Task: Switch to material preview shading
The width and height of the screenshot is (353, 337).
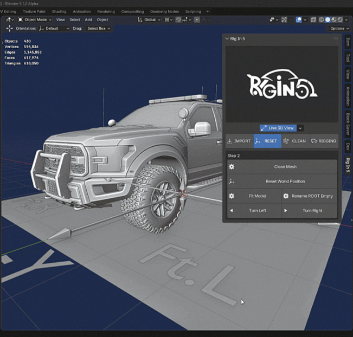Action: (333, 20)
